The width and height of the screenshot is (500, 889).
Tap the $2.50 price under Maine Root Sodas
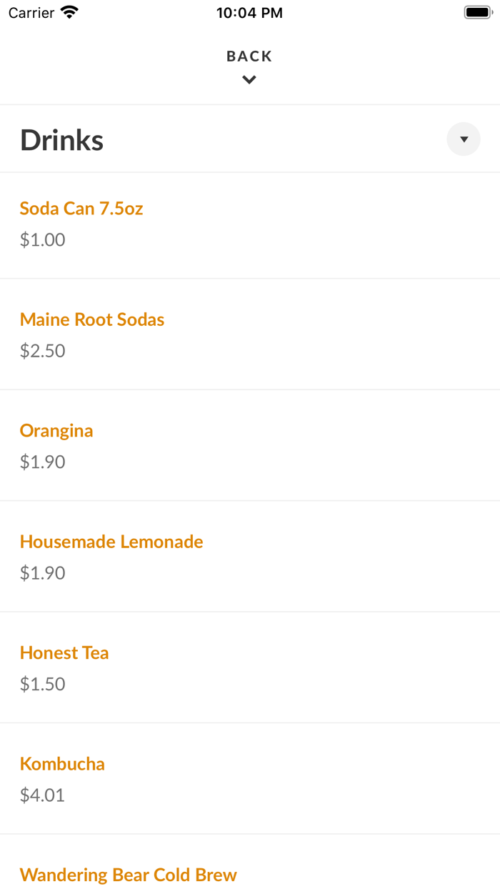tap(42, 350)
